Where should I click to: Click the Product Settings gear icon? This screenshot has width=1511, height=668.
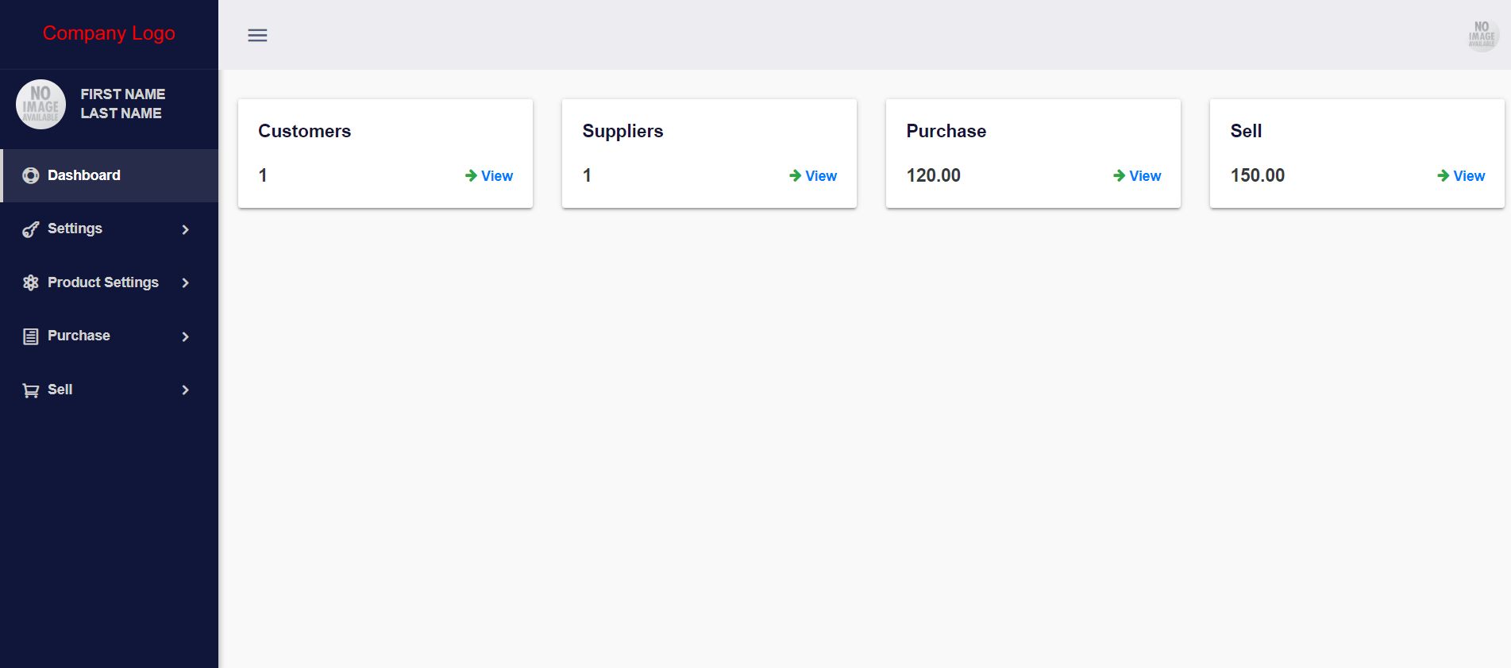[x=30, y=282]
